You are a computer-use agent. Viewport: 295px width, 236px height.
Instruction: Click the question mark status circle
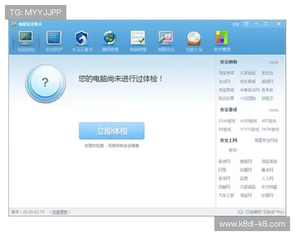(46, 83)
